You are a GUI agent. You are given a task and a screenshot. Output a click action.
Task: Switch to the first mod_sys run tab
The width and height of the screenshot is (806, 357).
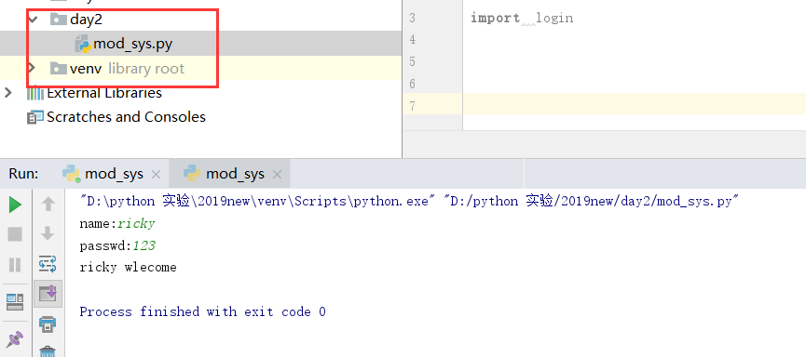click(x=114, y=174)
